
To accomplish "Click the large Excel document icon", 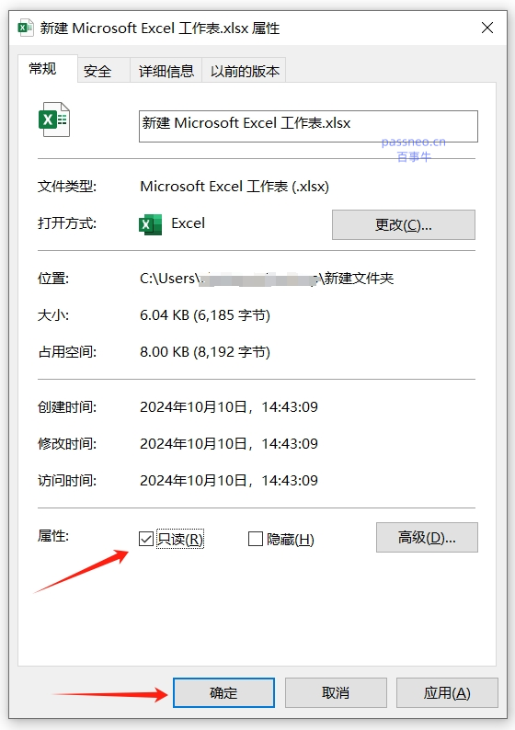I will (54, 120).
